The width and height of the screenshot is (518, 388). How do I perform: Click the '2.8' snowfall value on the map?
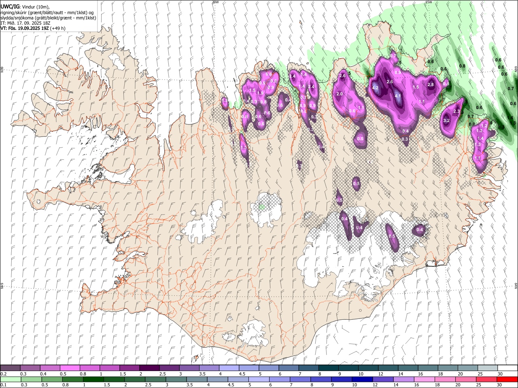(x=431, y=84)
